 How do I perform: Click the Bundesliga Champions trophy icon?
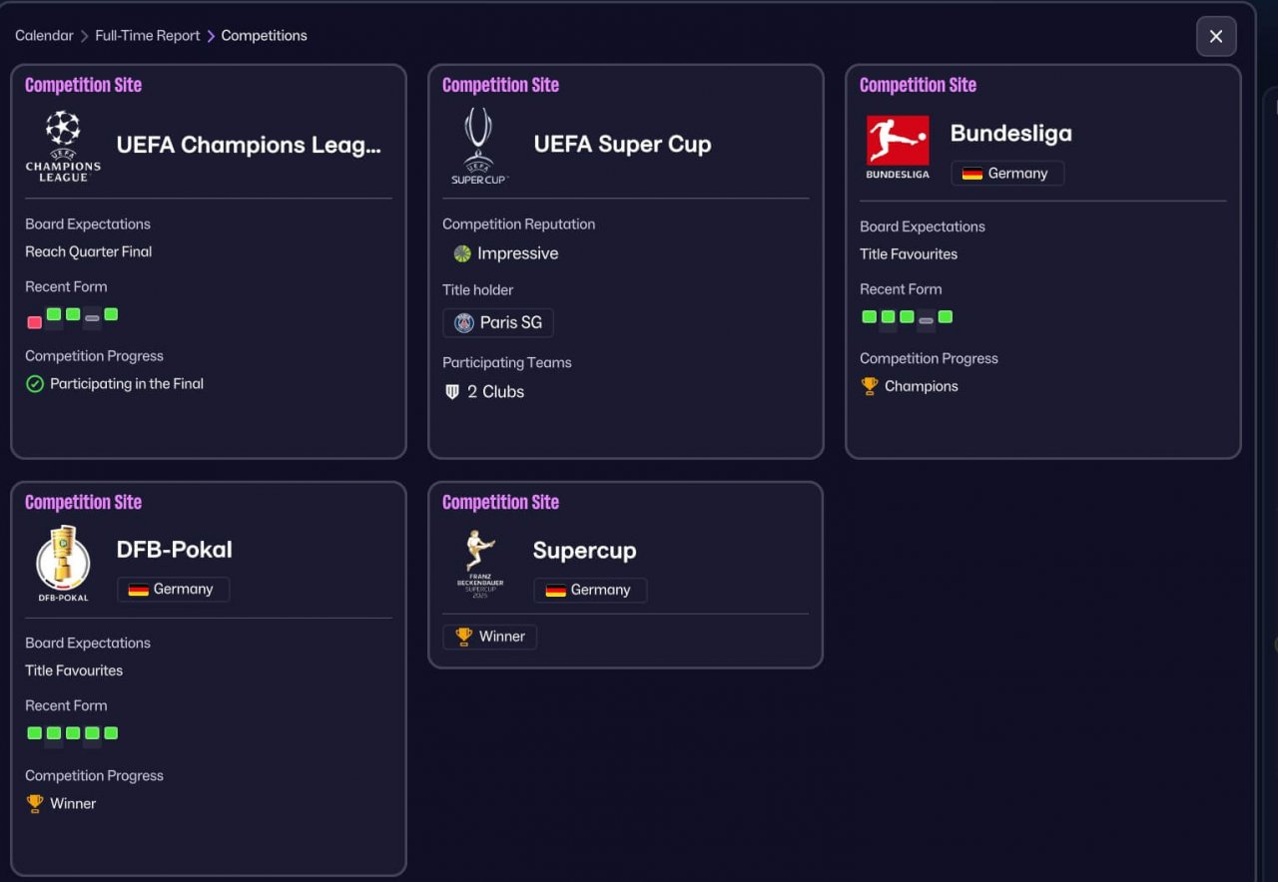click(870, 386)
